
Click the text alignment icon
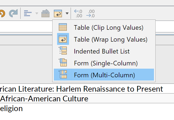pyautogui.click(x=28, y=14)
